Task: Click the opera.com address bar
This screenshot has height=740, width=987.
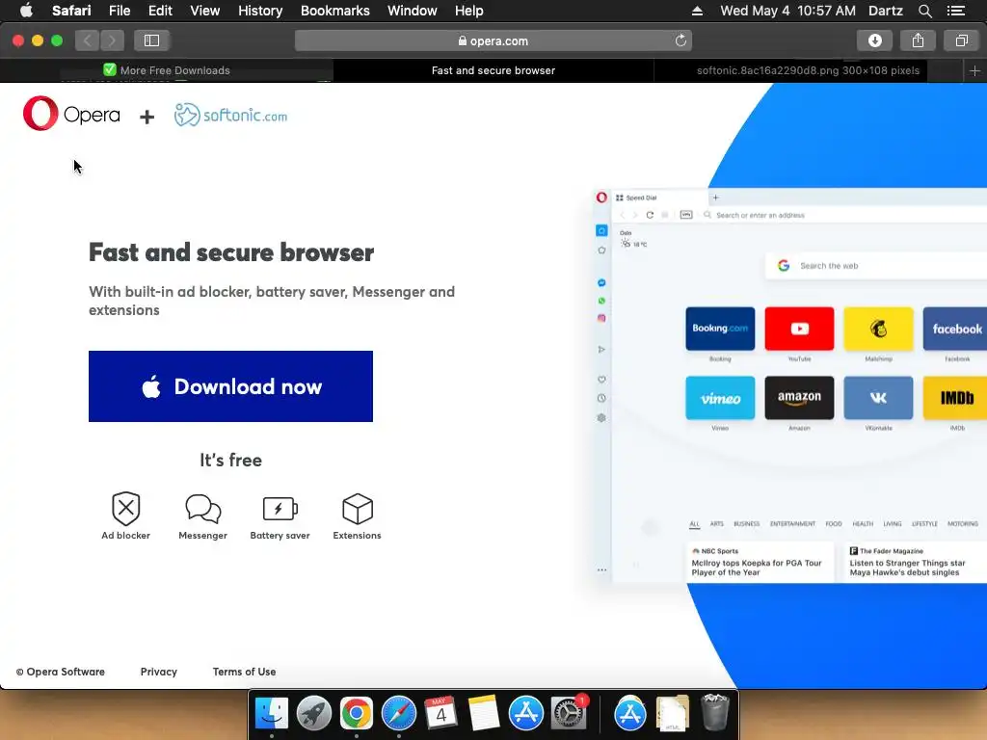Action: 493,40
